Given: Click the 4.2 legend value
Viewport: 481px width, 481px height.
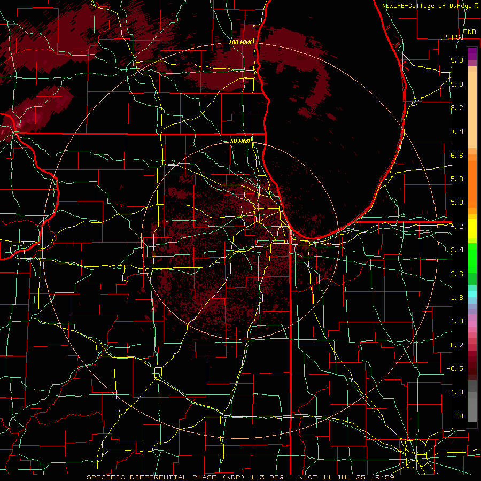Looking at the screenshot, I should click(x=457, y=227).
